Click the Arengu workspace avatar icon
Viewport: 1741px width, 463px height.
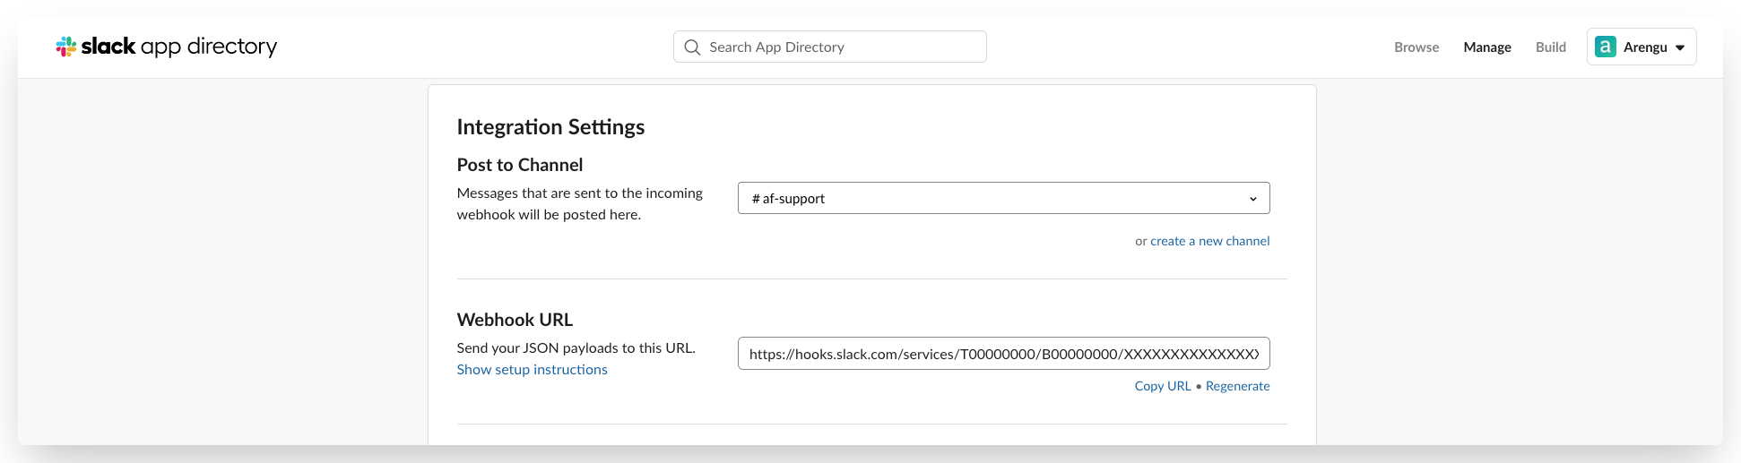(1606, 47)
